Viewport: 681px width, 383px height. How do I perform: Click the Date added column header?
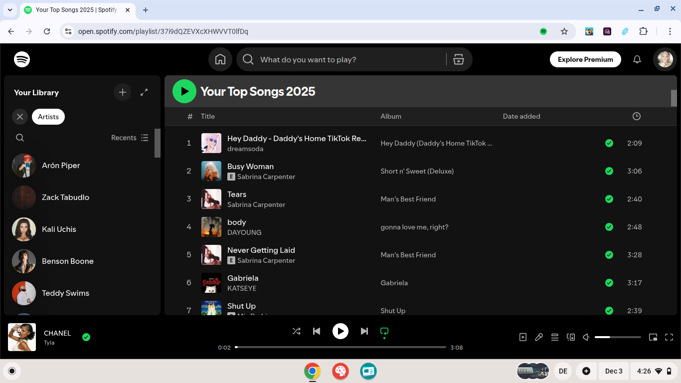coord(521,116)
